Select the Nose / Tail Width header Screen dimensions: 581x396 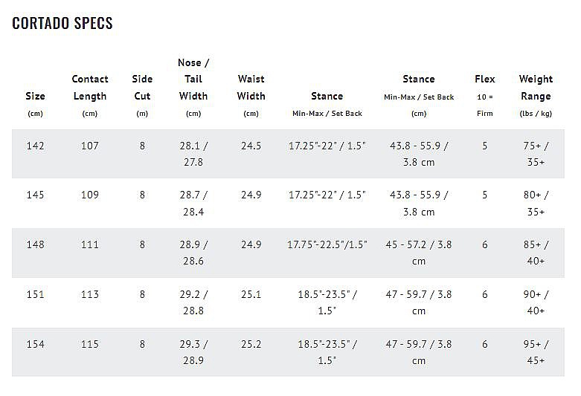[x=193, y=79]
